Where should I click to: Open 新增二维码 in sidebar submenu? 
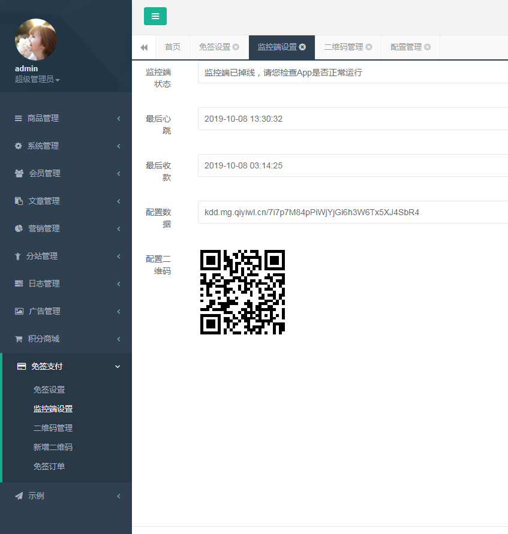click(53, 447)
